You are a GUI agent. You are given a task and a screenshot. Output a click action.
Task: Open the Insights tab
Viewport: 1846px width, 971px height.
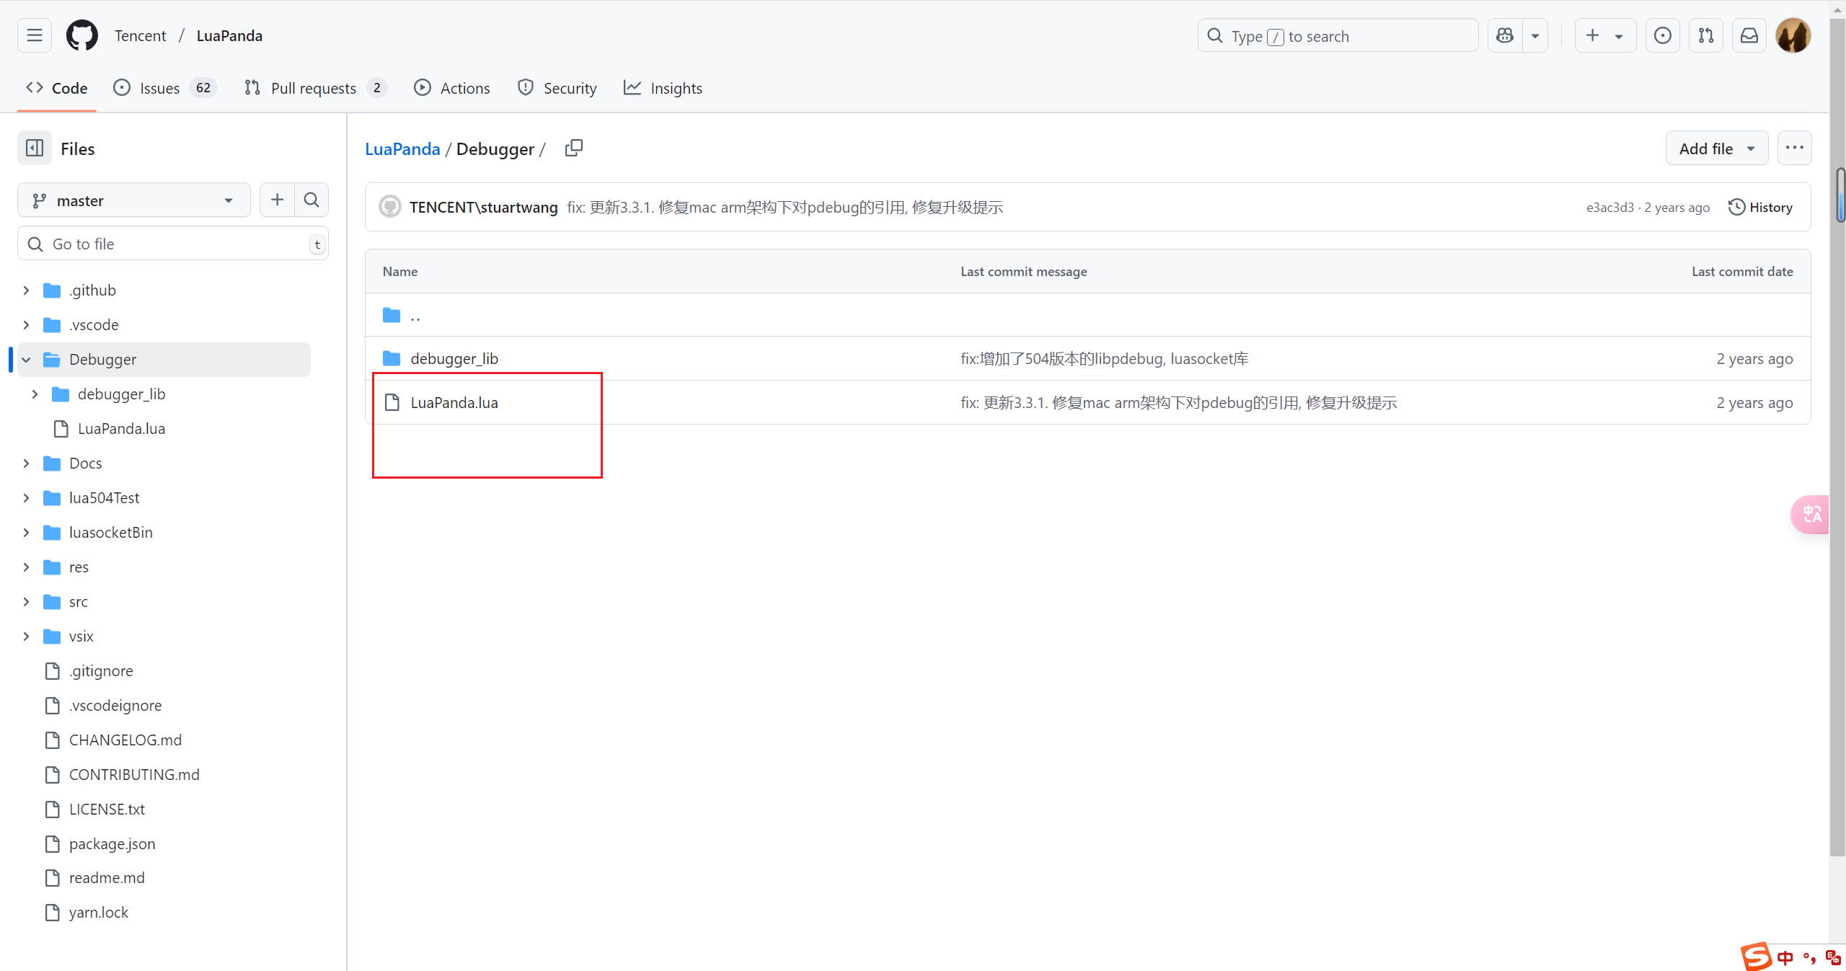click(663, 87)
